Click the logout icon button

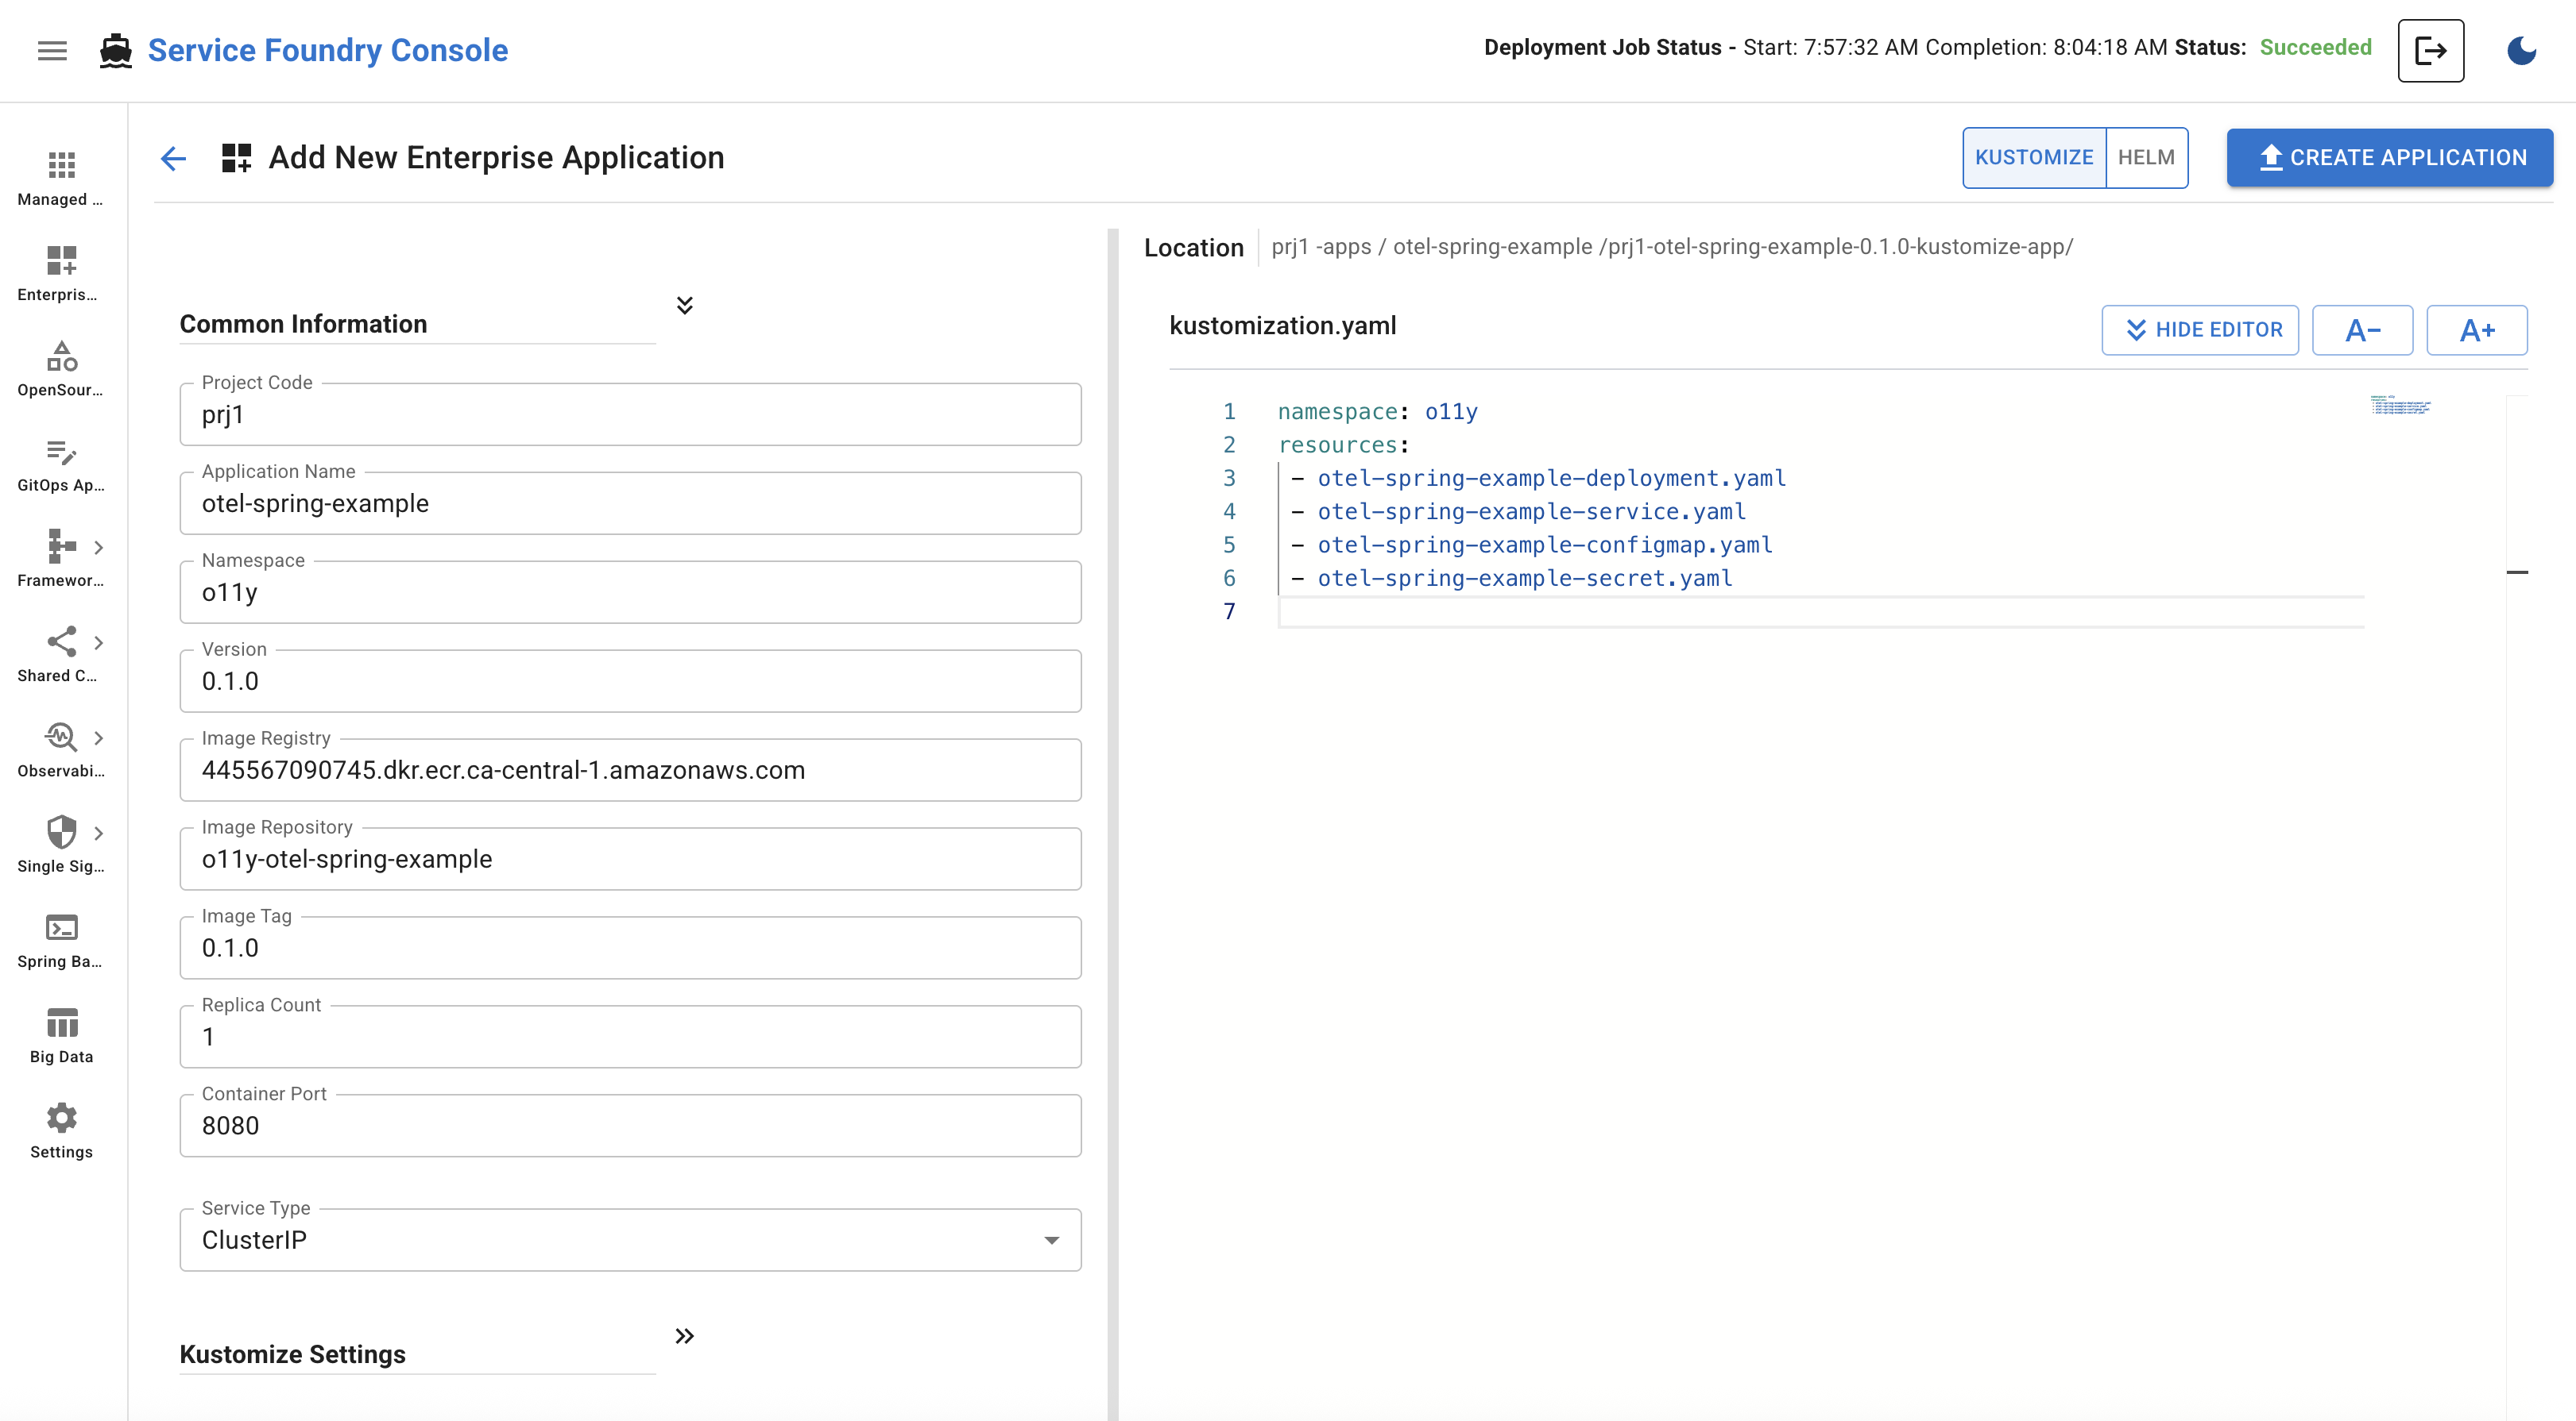[2430, 50]
